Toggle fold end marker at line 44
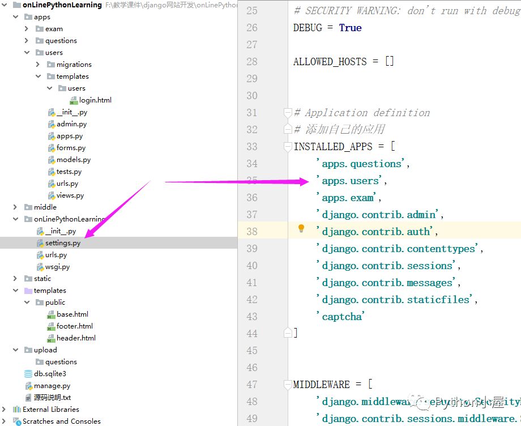 coord(288,333)
